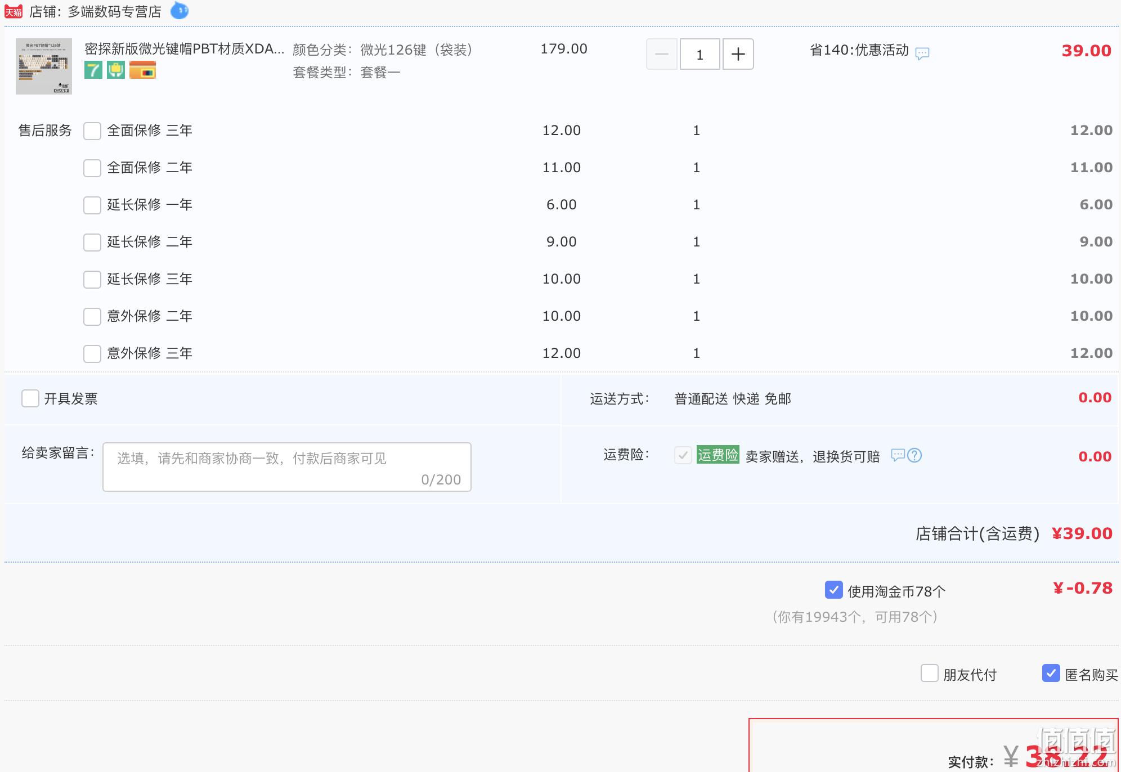Screen dimensions: 1121x772
Task: Click the green 运费险 label tag
Action: (x=718, y=455)
